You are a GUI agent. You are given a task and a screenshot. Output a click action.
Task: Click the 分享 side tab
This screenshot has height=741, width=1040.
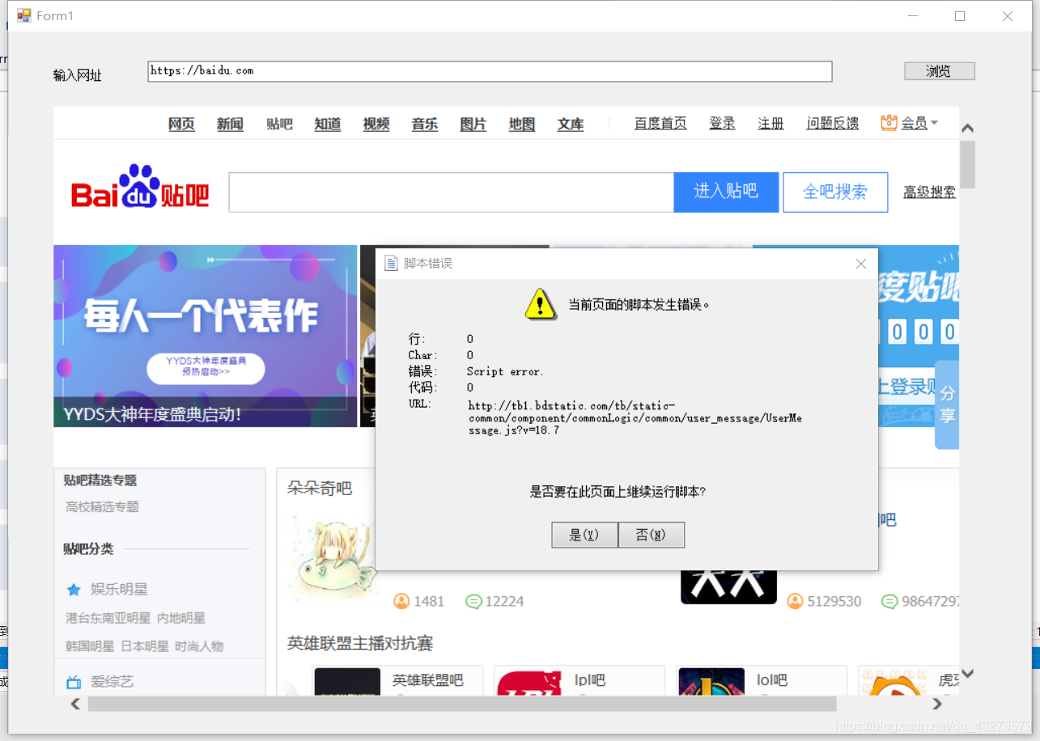click(x=947, y=404)
